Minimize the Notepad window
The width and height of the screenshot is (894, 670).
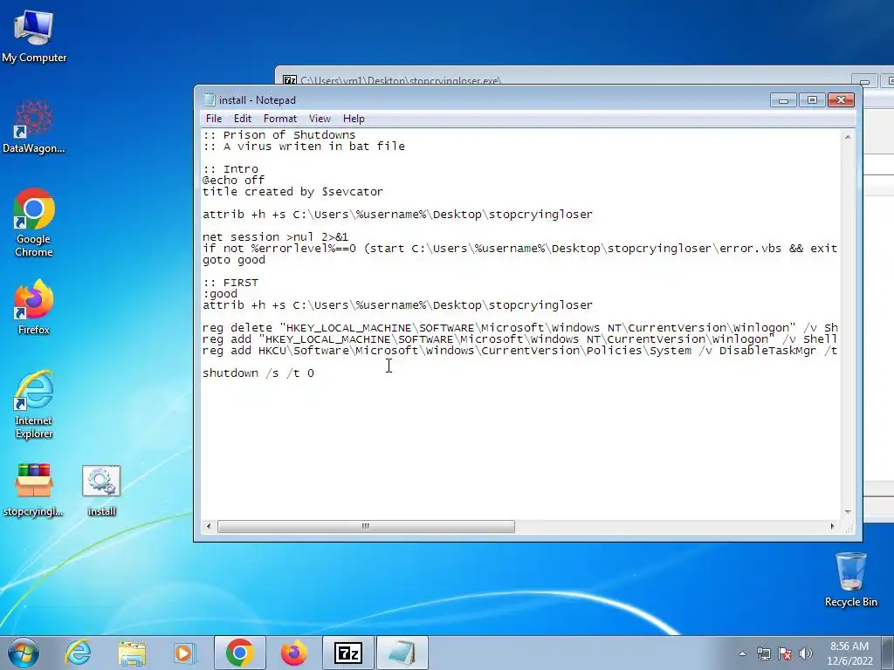coord(783,100)
